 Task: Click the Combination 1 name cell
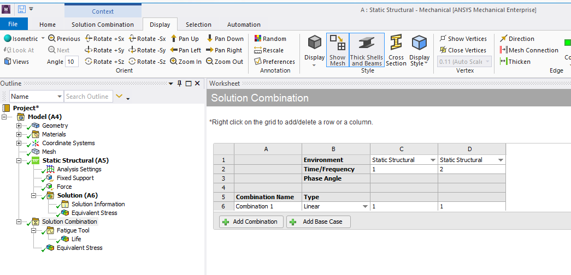268,207
